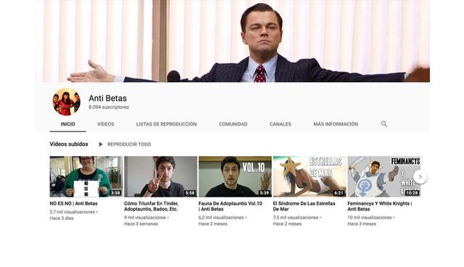Click next arrow on video carousel
This screenshot has width=464, height=267.
[x=420, y=177]
